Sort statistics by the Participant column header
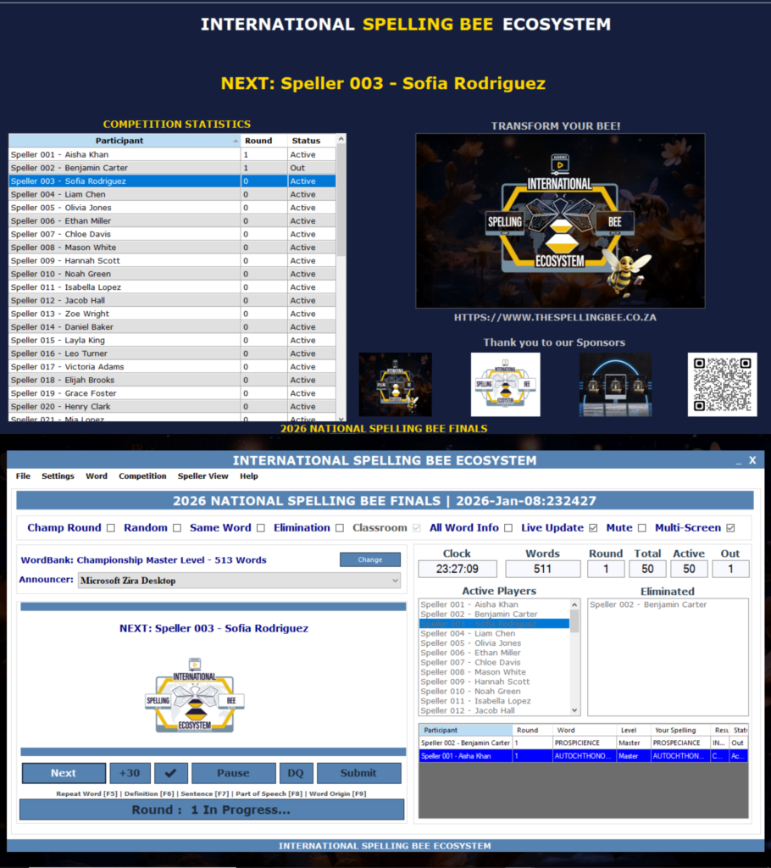 coord(119,141)
